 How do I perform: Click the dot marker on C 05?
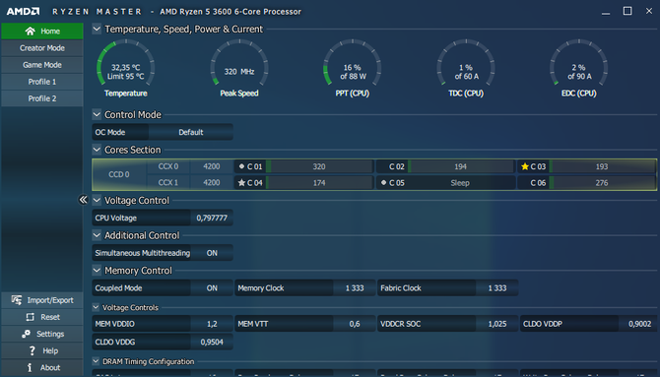pyautogui.click(x=383, y=183)
